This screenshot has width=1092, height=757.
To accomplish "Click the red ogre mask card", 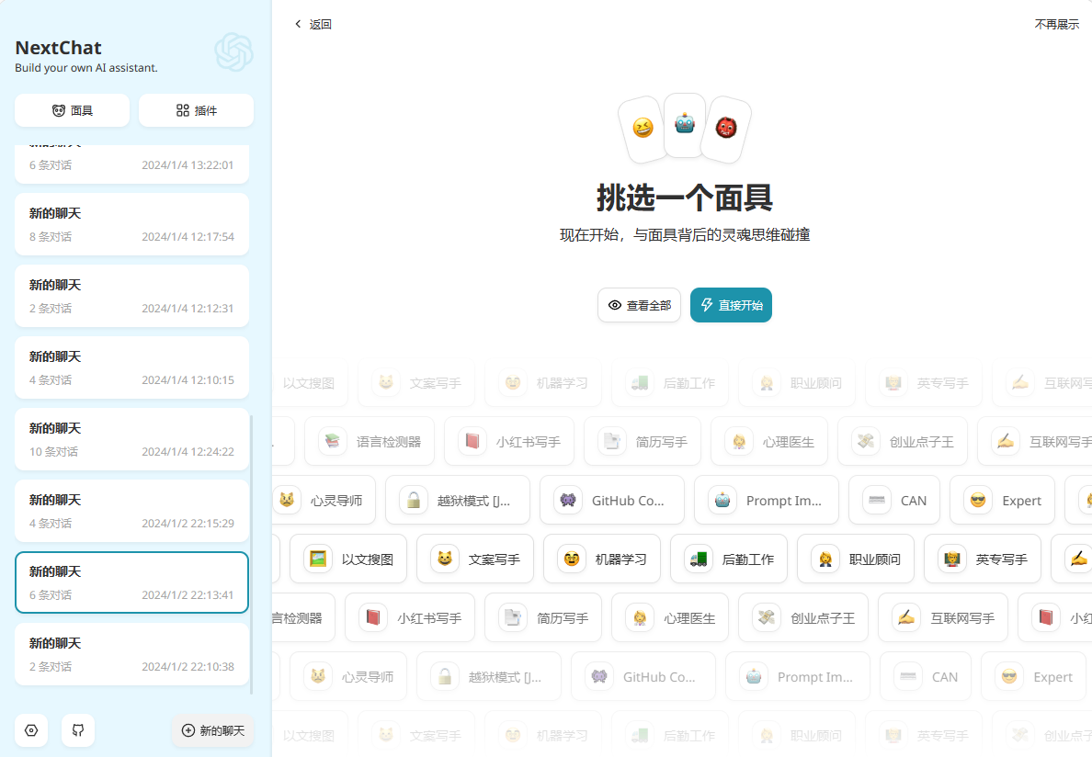I will 725,129.
